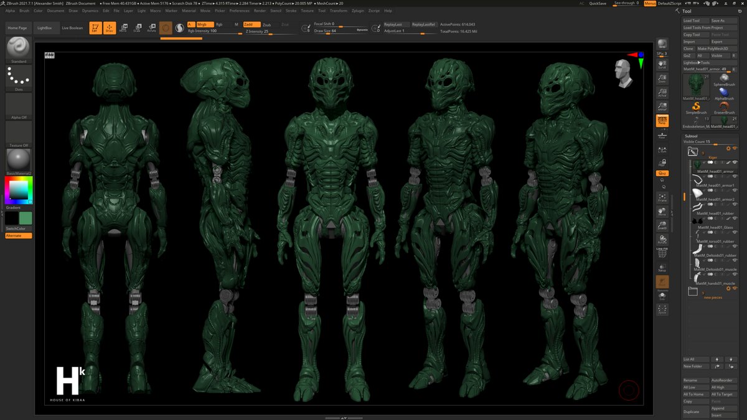
Task: Collapse the Kiger subtool folder
Action: [692, 151]
